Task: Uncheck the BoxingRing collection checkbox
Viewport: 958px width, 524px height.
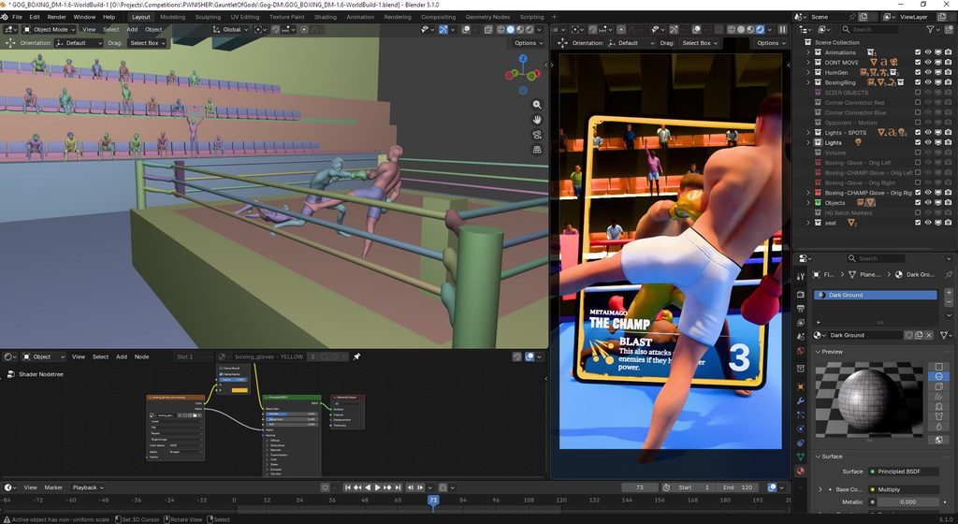Action: (918, 82)
